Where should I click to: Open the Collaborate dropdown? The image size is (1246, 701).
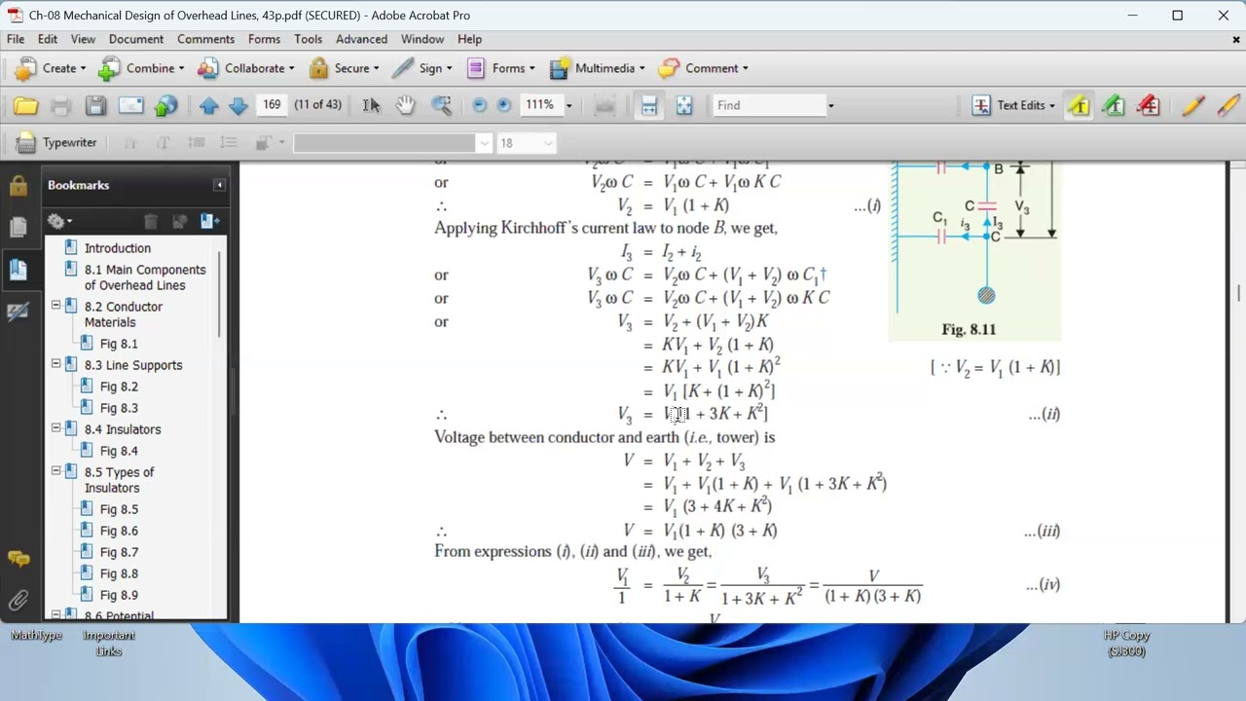[246, 68]
